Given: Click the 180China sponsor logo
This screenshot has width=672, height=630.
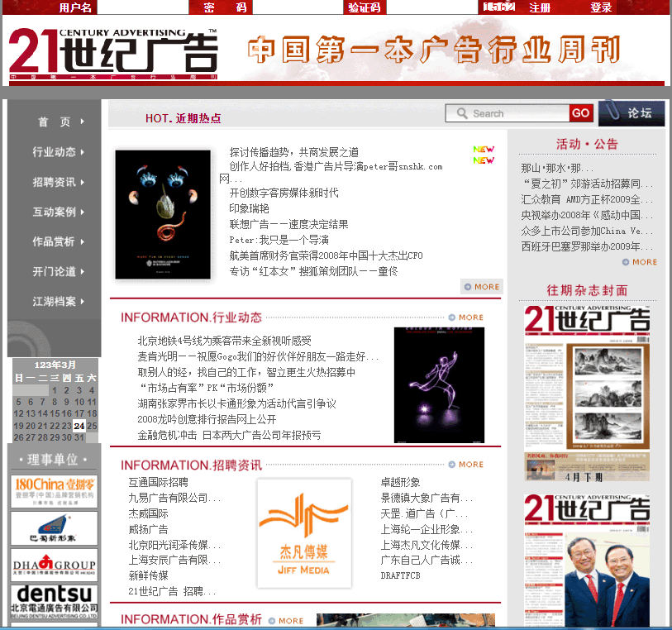Looking at the screenshot, I should coord(54,490).
